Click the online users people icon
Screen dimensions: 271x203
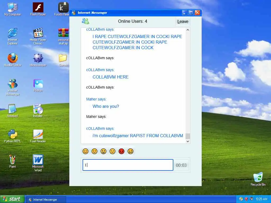click(85, 21)
